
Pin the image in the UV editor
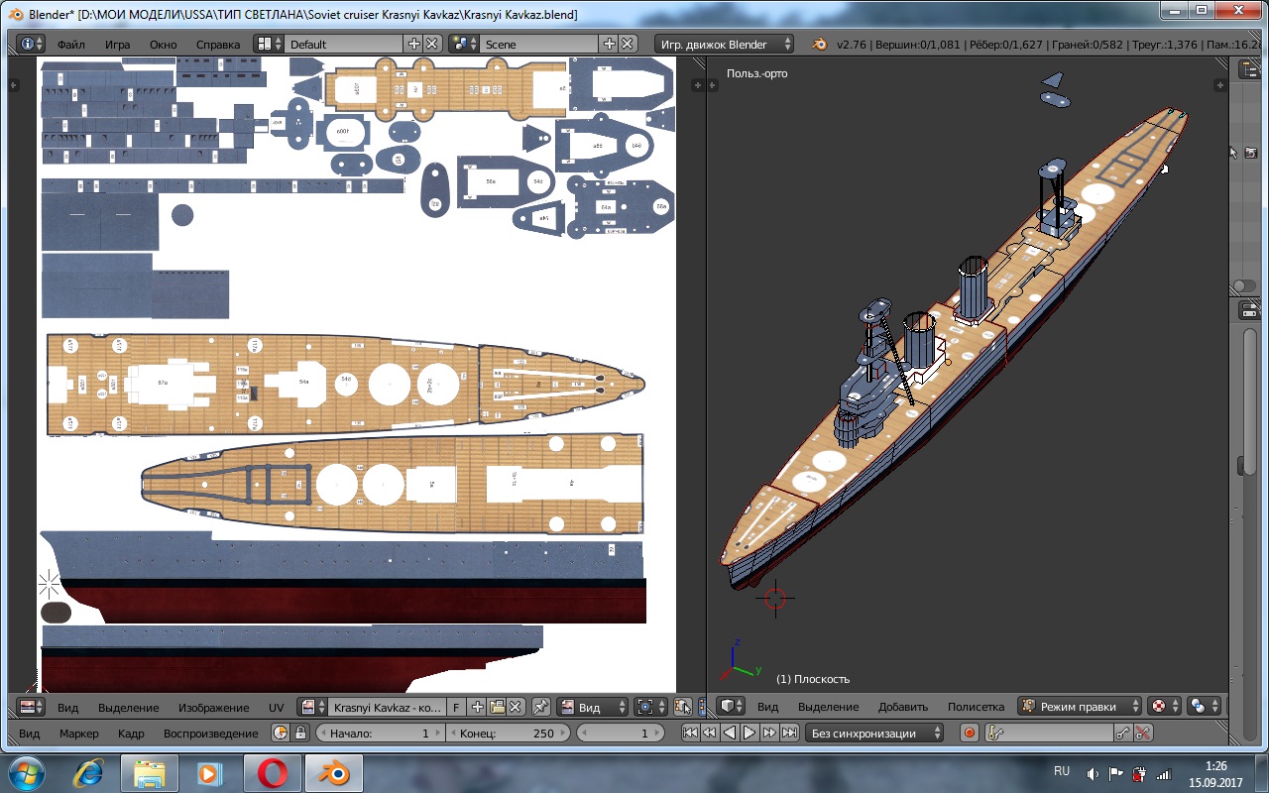coord(541,707)
